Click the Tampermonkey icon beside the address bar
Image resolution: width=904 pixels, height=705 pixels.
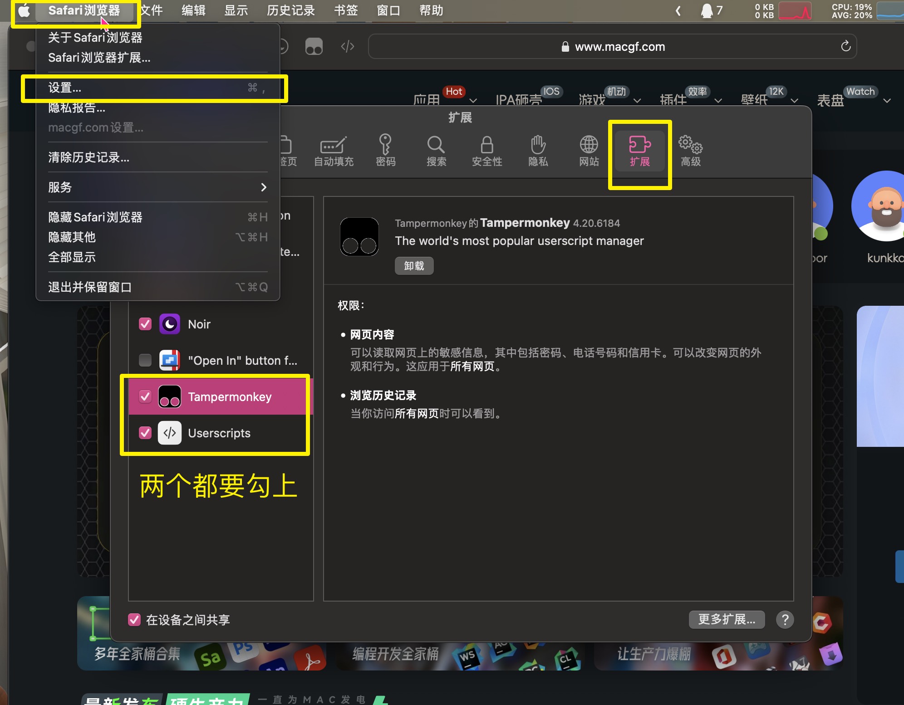314,46
